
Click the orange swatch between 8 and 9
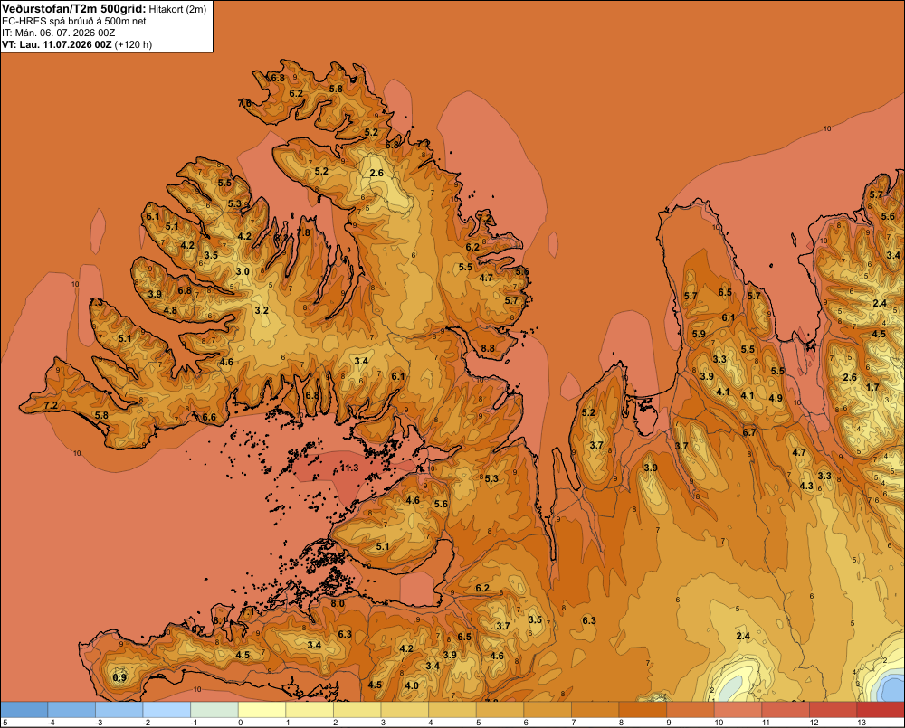pyautogui.click(x=643, y=709)
